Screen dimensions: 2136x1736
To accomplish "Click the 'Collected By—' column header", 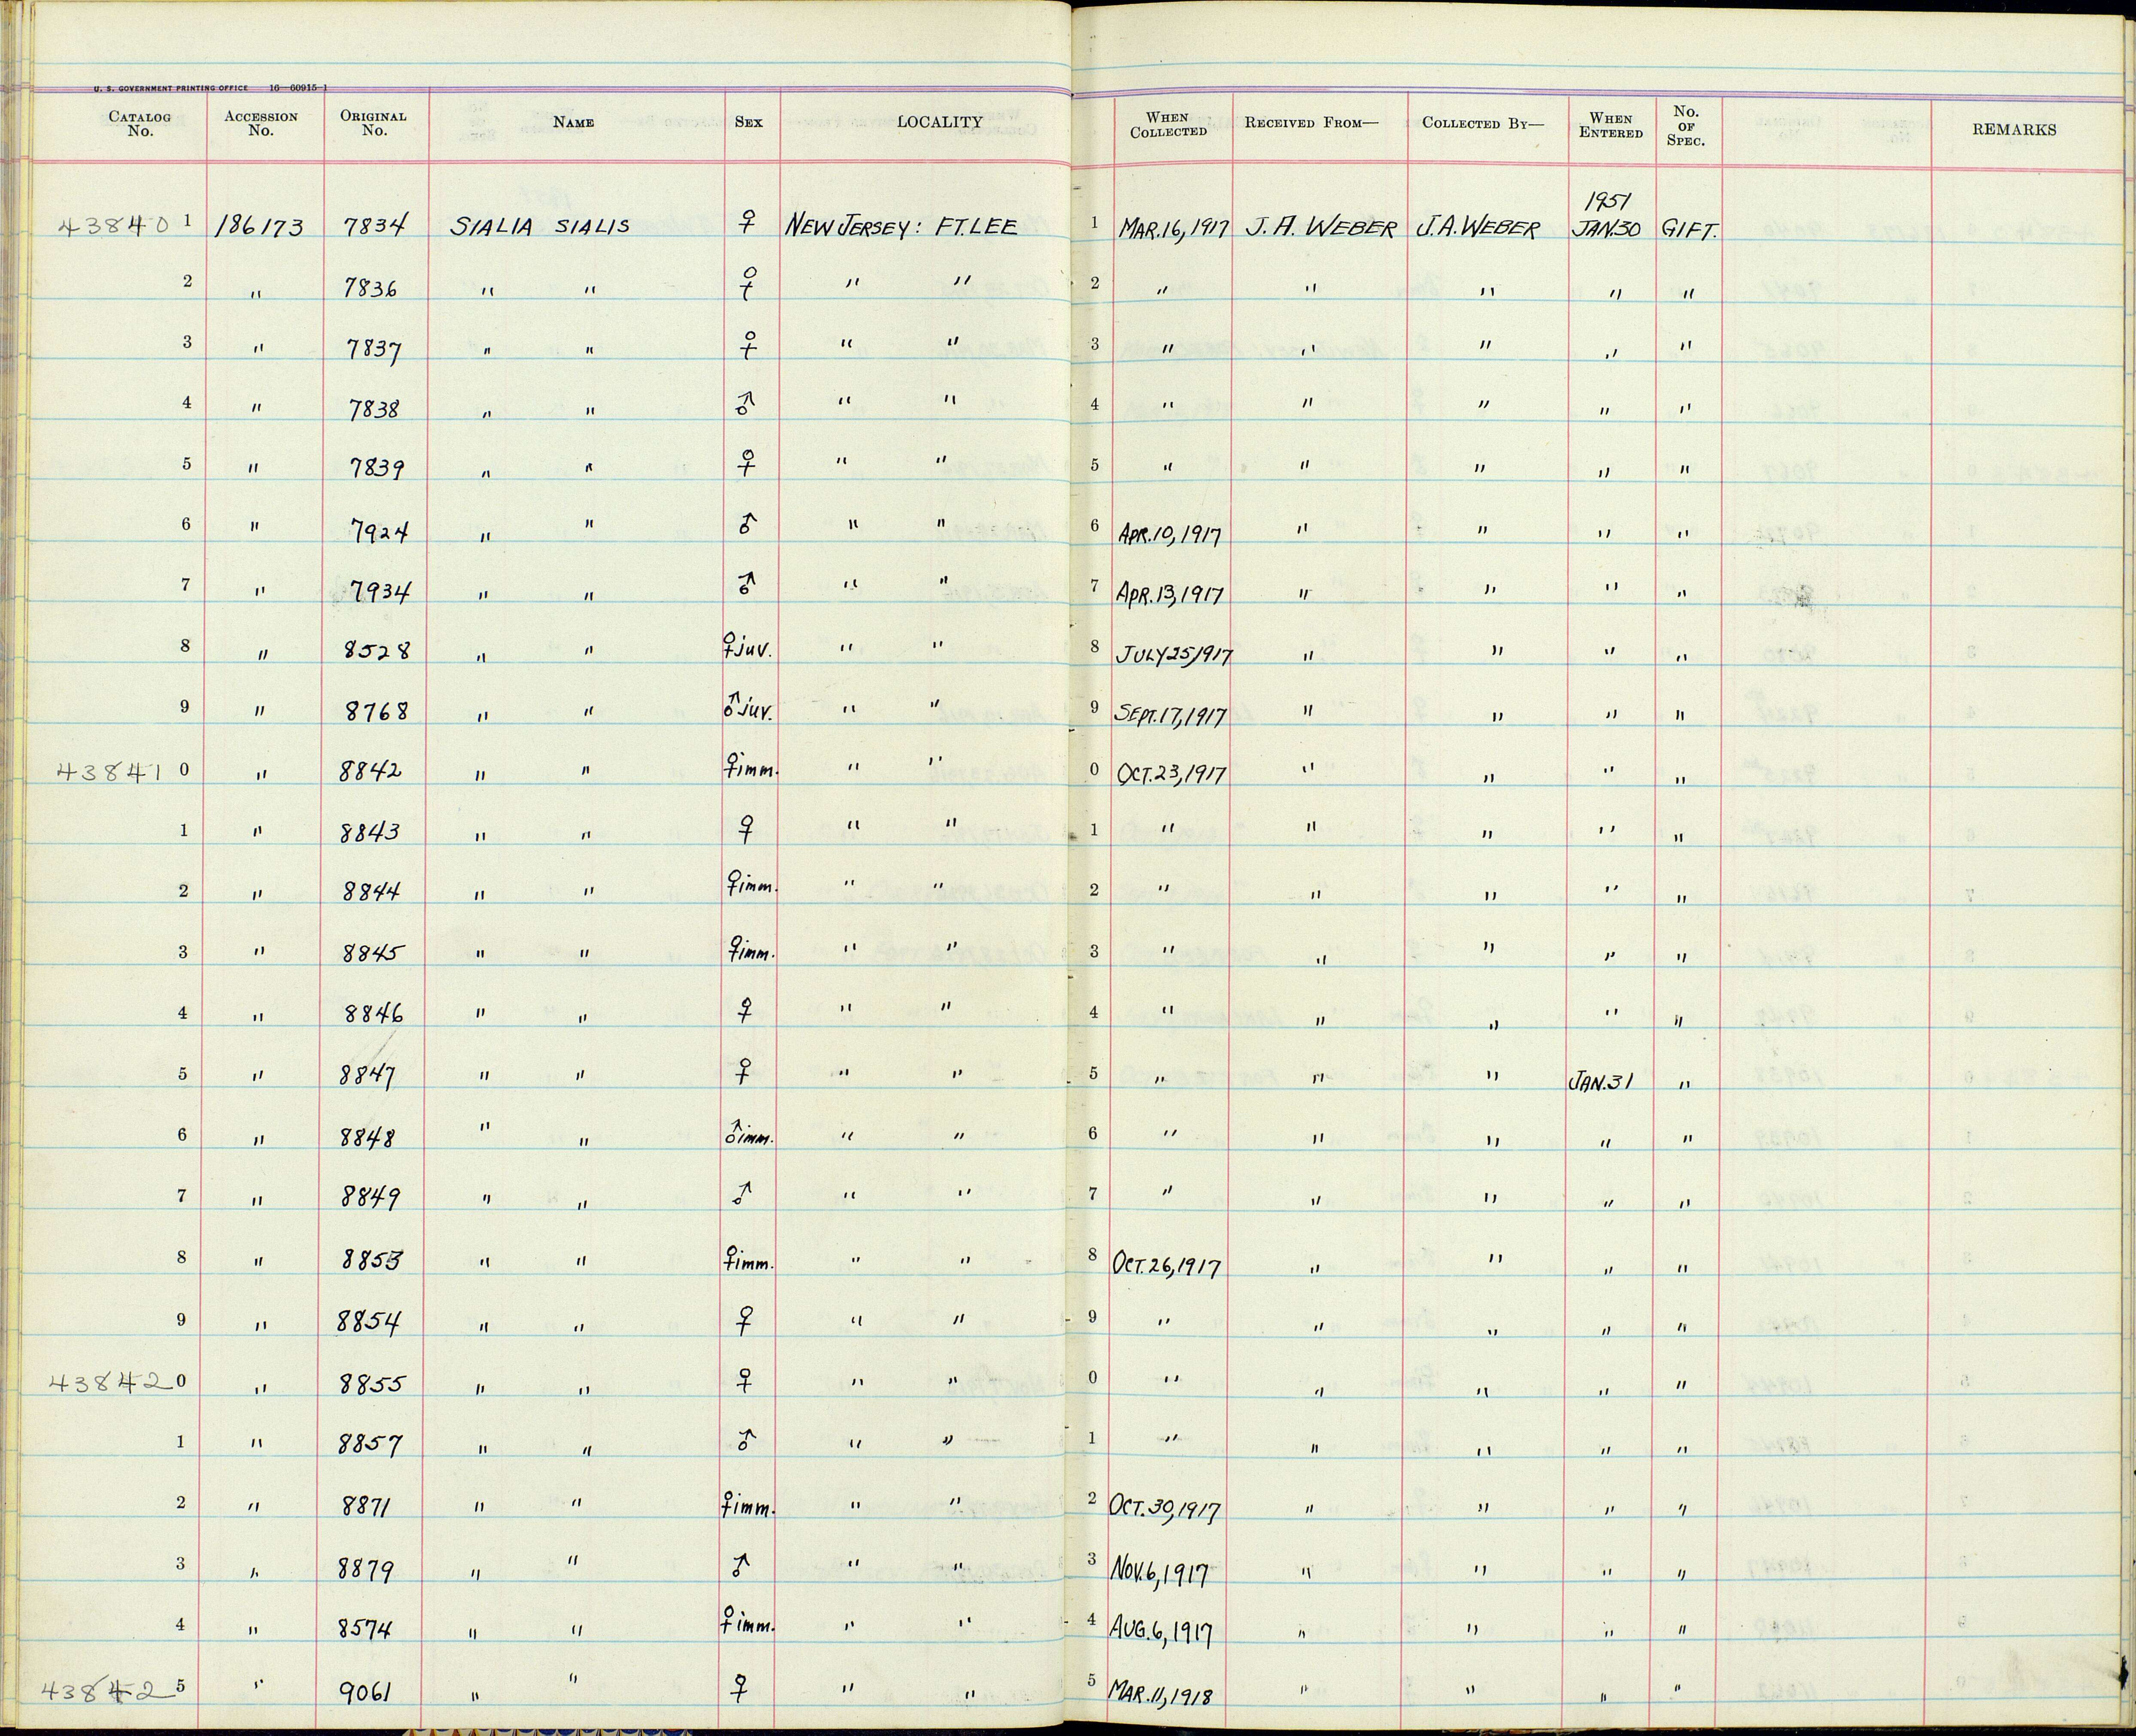I will [x=1483, y=123].
